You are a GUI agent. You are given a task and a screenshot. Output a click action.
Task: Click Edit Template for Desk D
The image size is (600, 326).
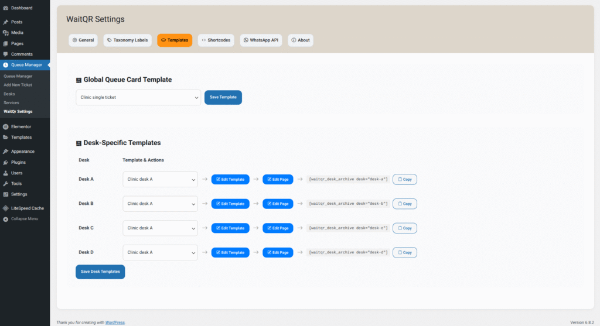[x=230, y=253]
